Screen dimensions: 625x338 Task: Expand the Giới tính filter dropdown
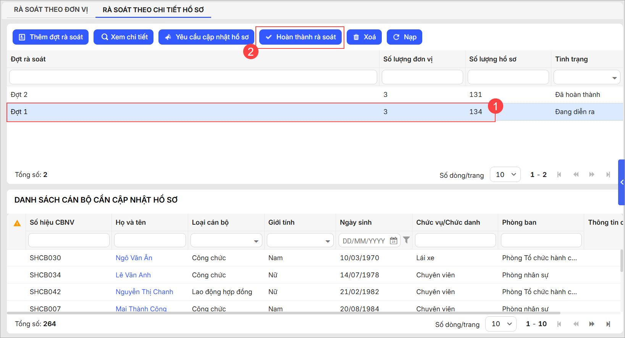pos(328,241)
